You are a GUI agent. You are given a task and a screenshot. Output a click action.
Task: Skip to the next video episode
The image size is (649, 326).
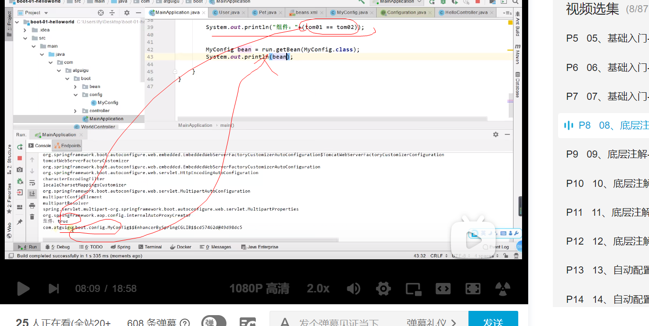click(x=54, y=288)
